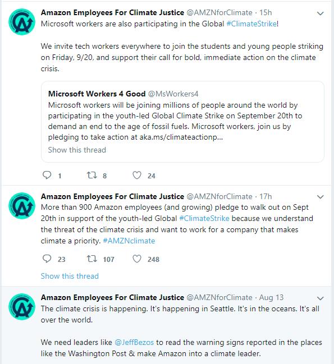Open the #AMZNclimate hashtag

[129, 241]
